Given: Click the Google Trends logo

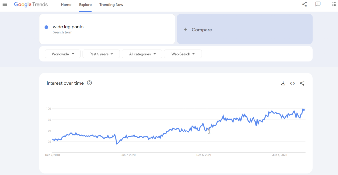Looking at the screenshot, I should [x=31, y=5].
